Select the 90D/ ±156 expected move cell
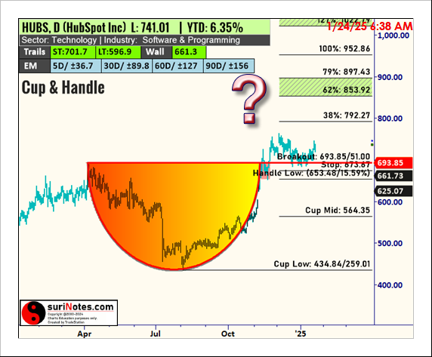 (229, 66)
